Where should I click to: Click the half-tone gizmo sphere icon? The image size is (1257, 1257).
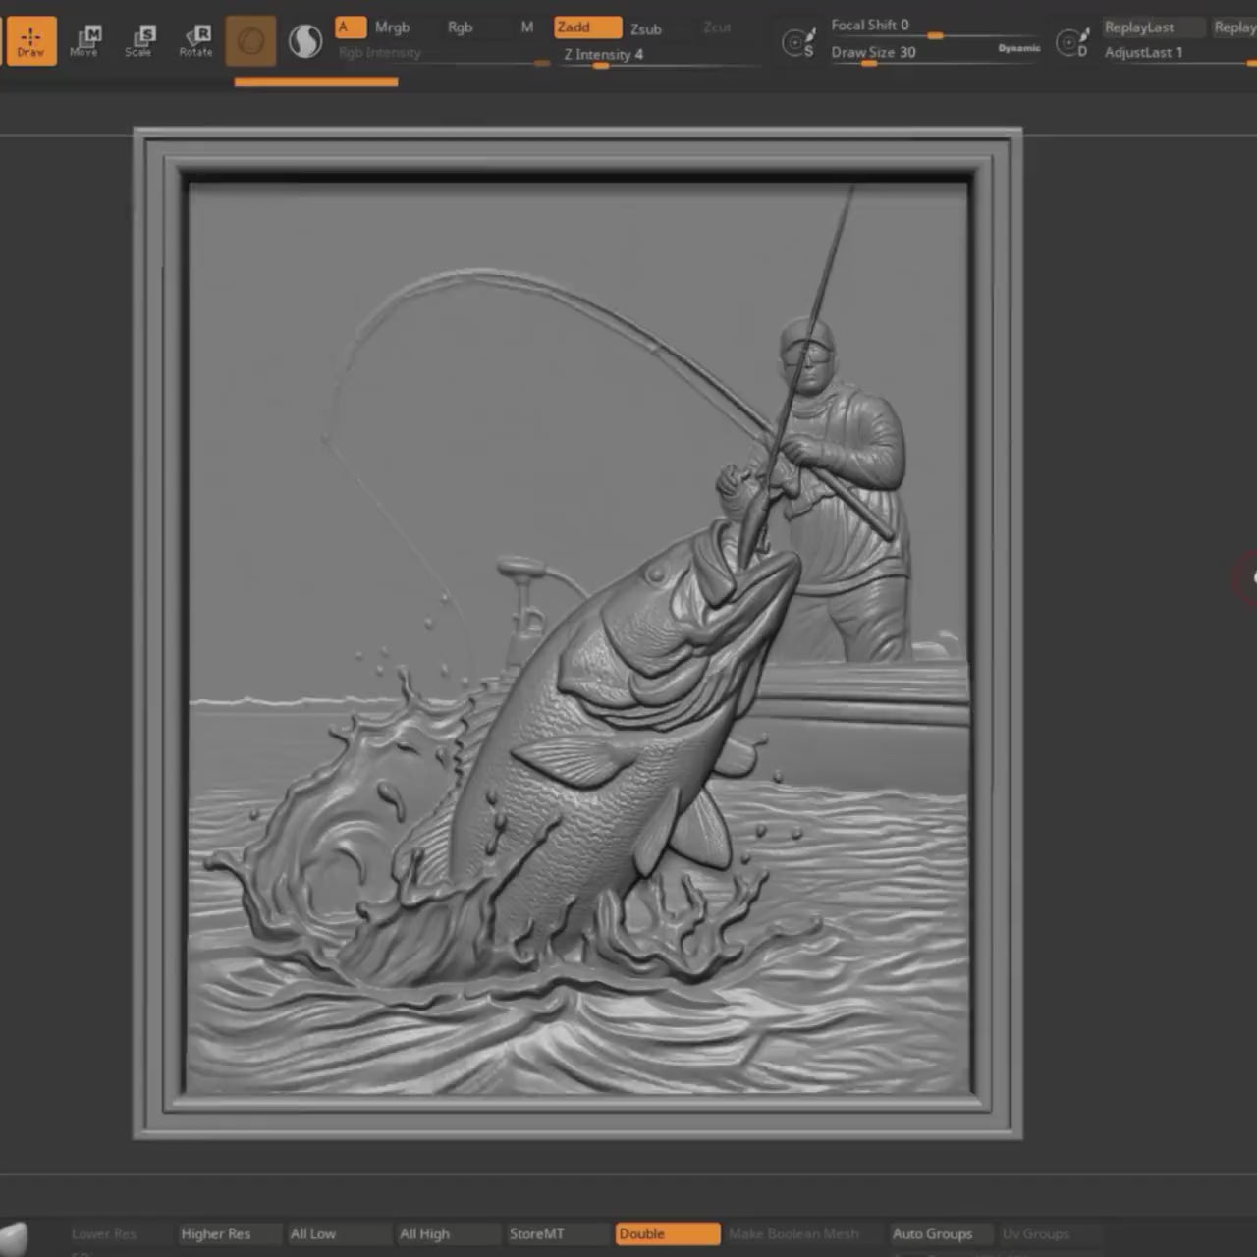click(305, 41)
